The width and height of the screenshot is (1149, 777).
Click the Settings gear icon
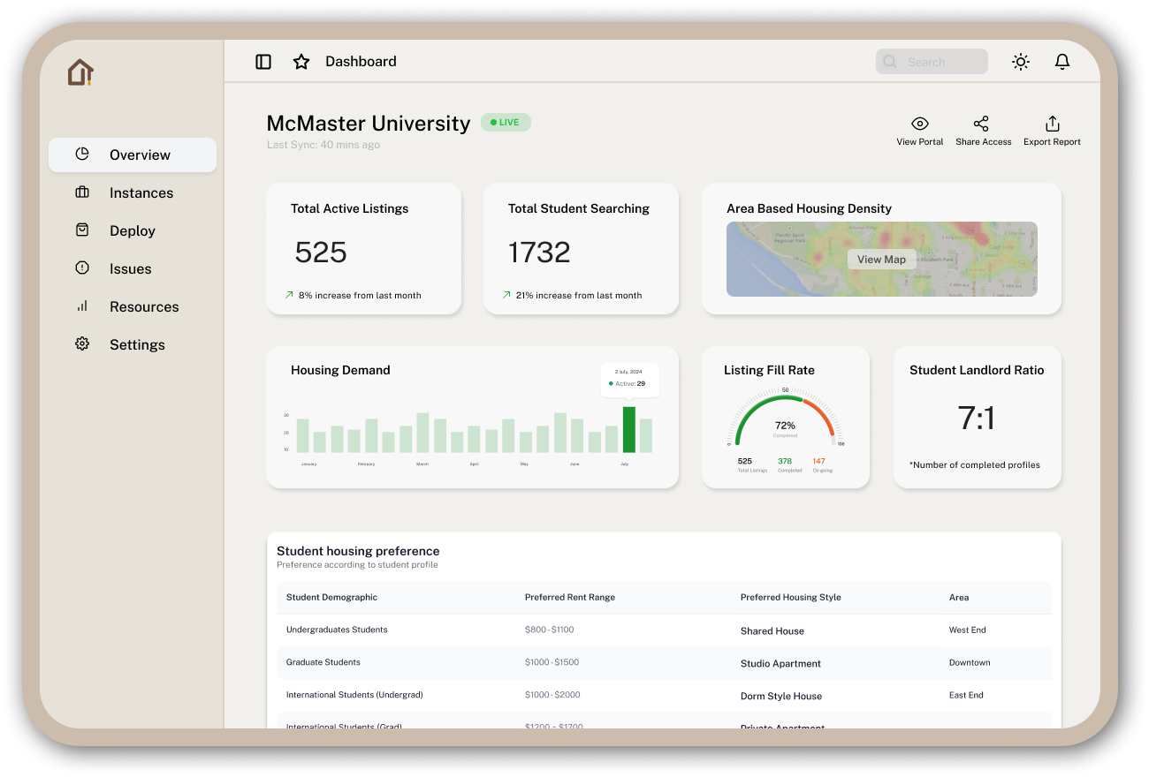82,344
